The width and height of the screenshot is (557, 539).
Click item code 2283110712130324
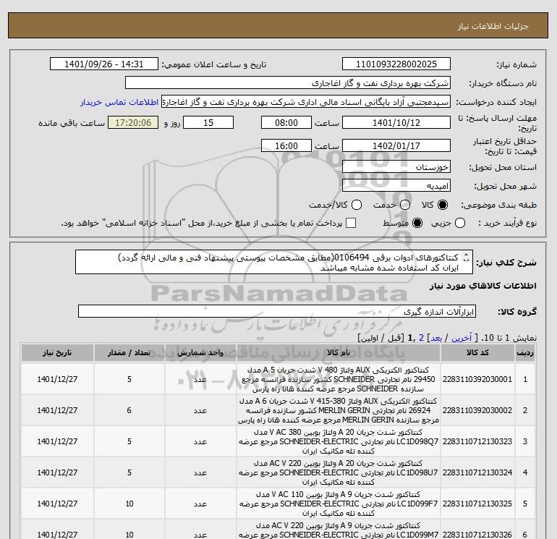(477, 472)
